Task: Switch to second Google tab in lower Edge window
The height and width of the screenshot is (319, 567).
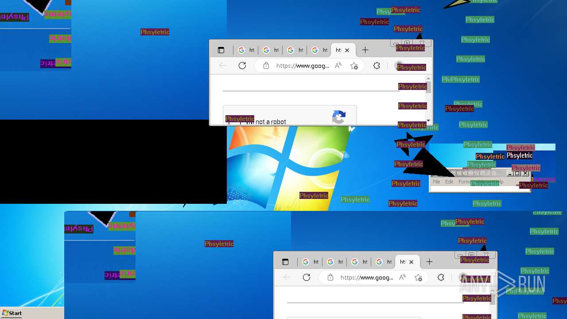Action: click(x=335, y=262)
